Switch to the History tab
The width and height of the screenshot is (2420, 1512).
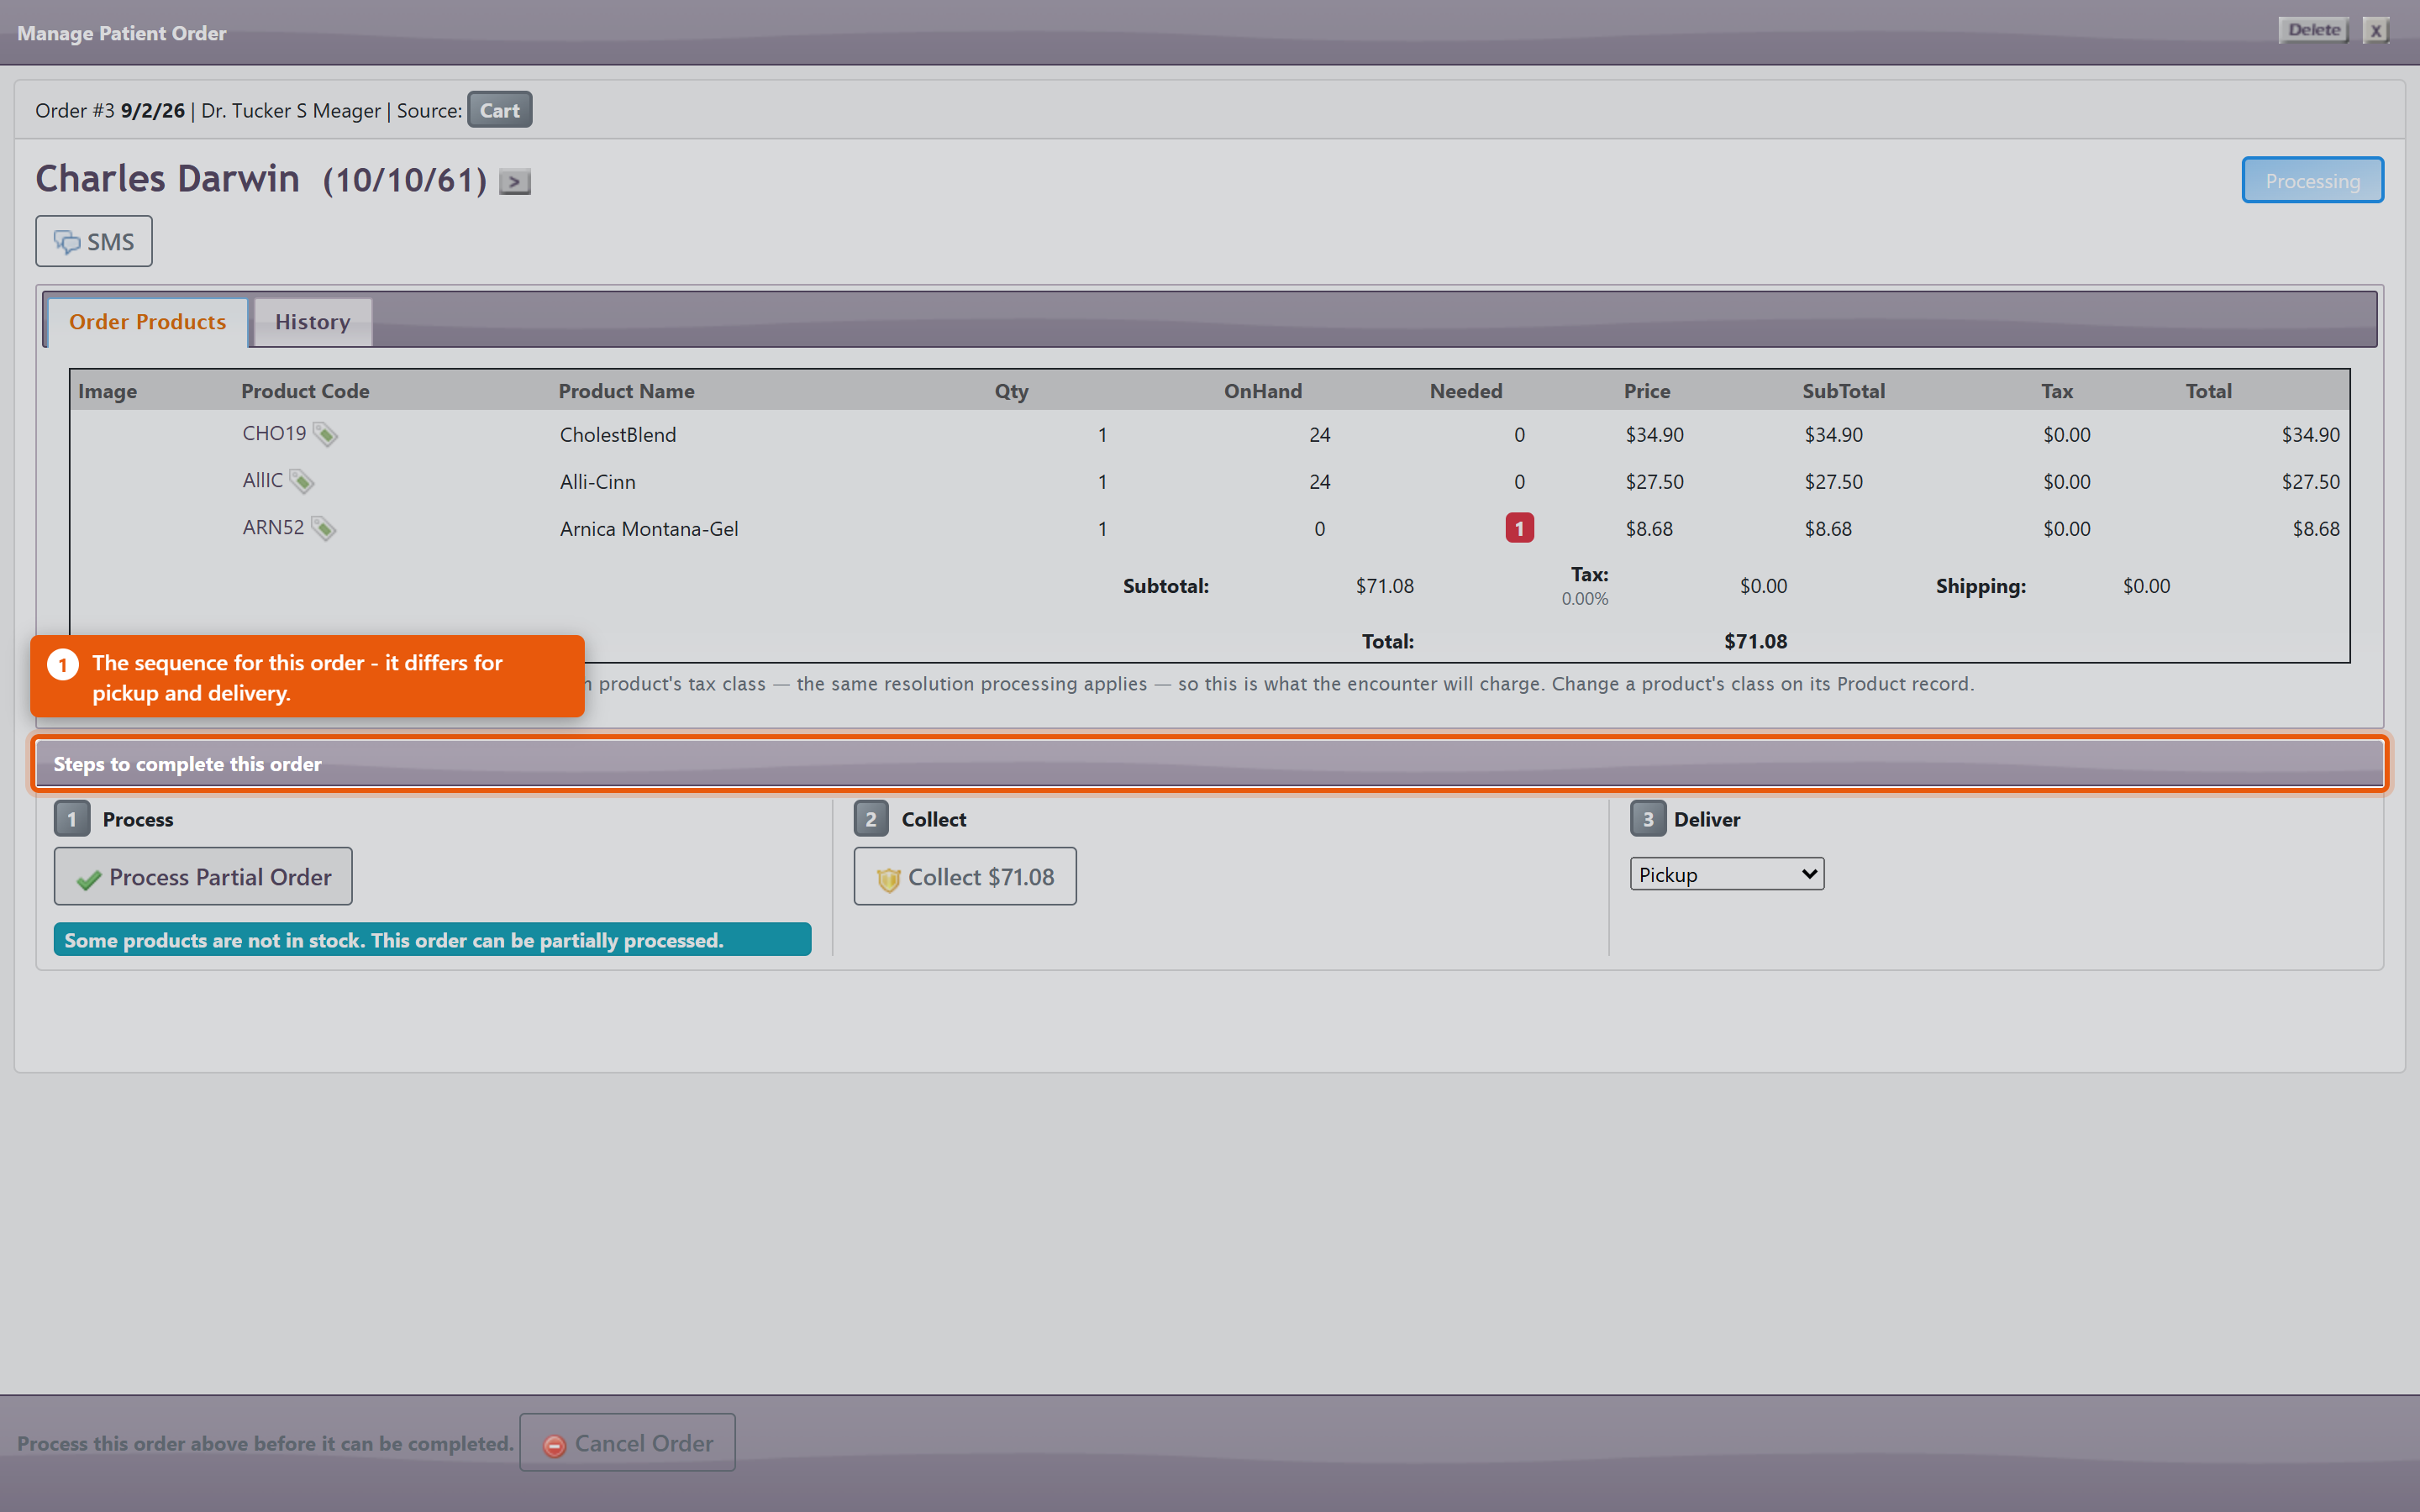[313, 322]
